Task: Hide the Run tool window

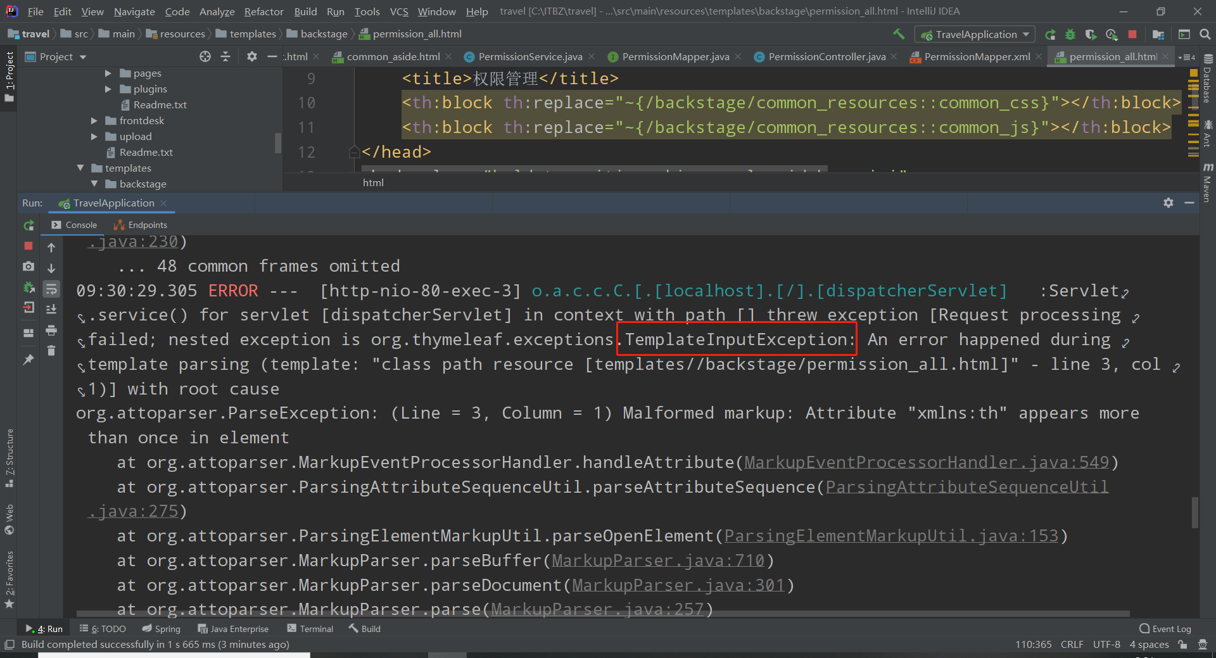Action: (1189, 203)
